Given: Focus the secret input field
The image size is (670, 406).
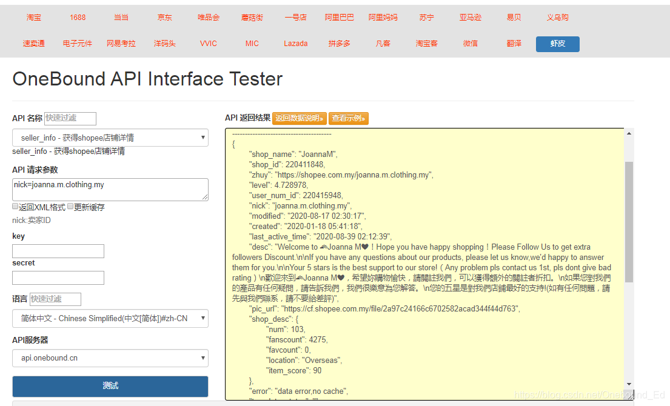Looking at the screenshot, I should point(58,278).
